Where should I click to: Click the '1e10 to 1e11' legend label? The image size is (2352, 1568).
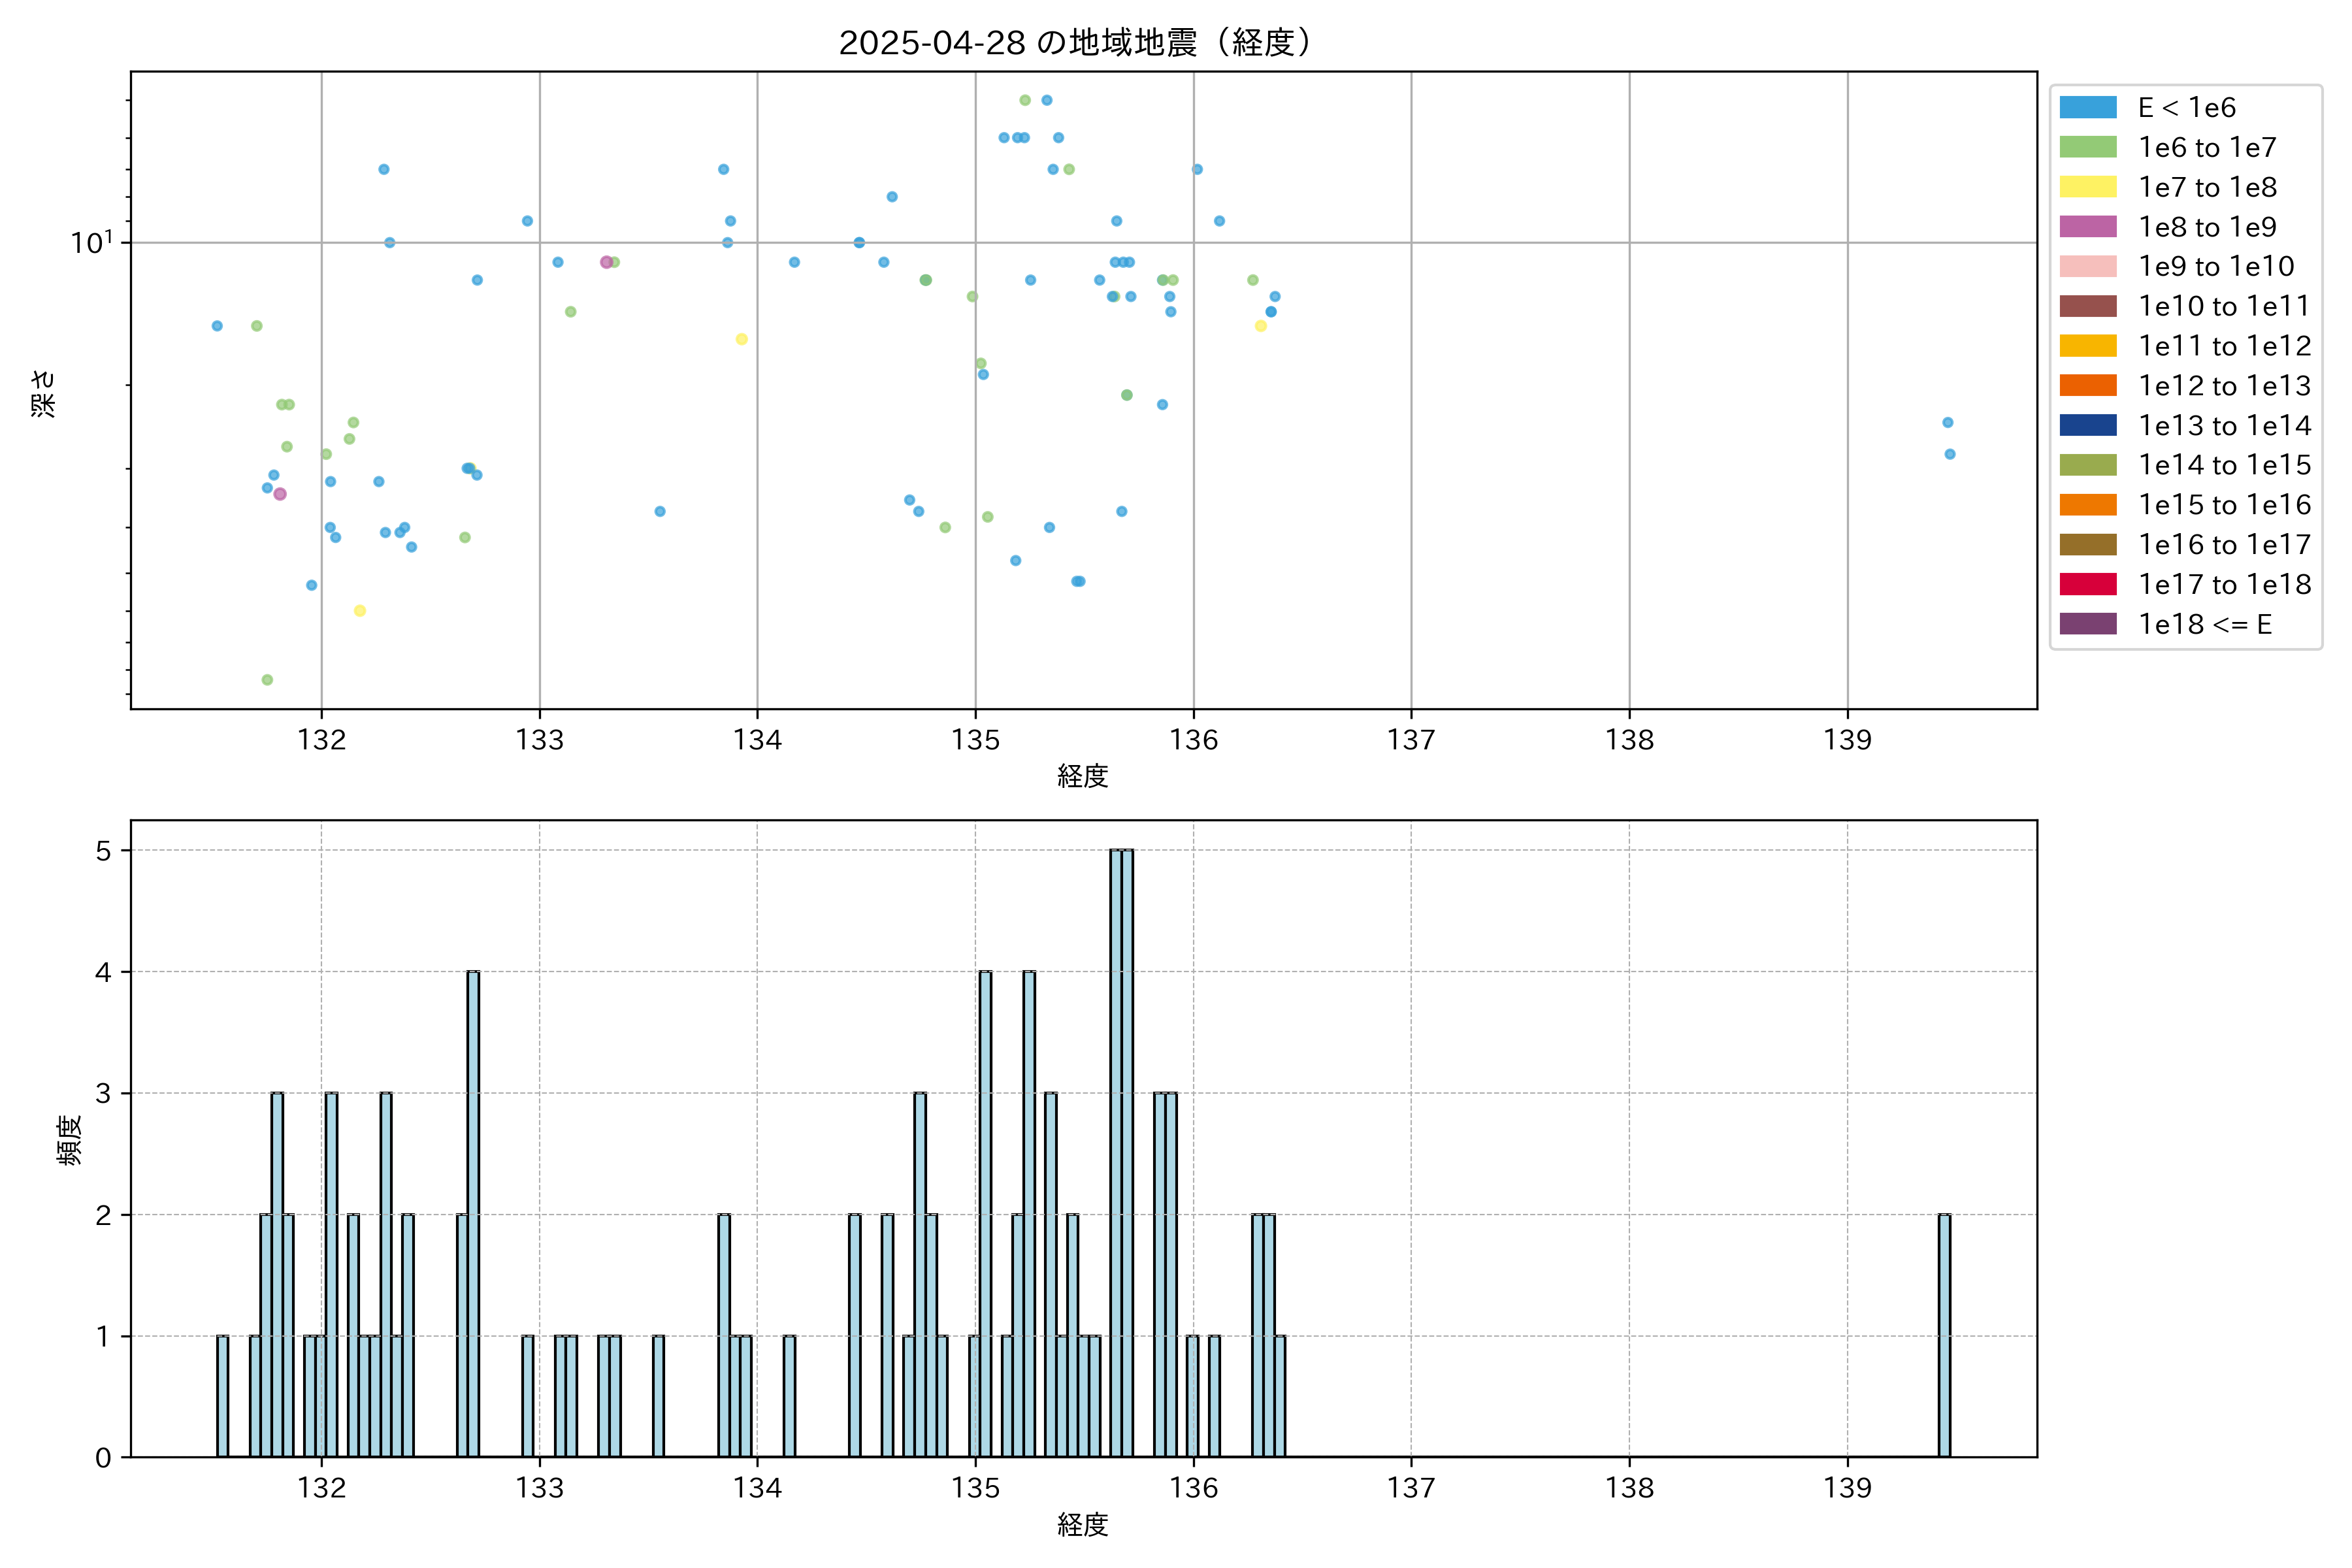(2224, 306)
